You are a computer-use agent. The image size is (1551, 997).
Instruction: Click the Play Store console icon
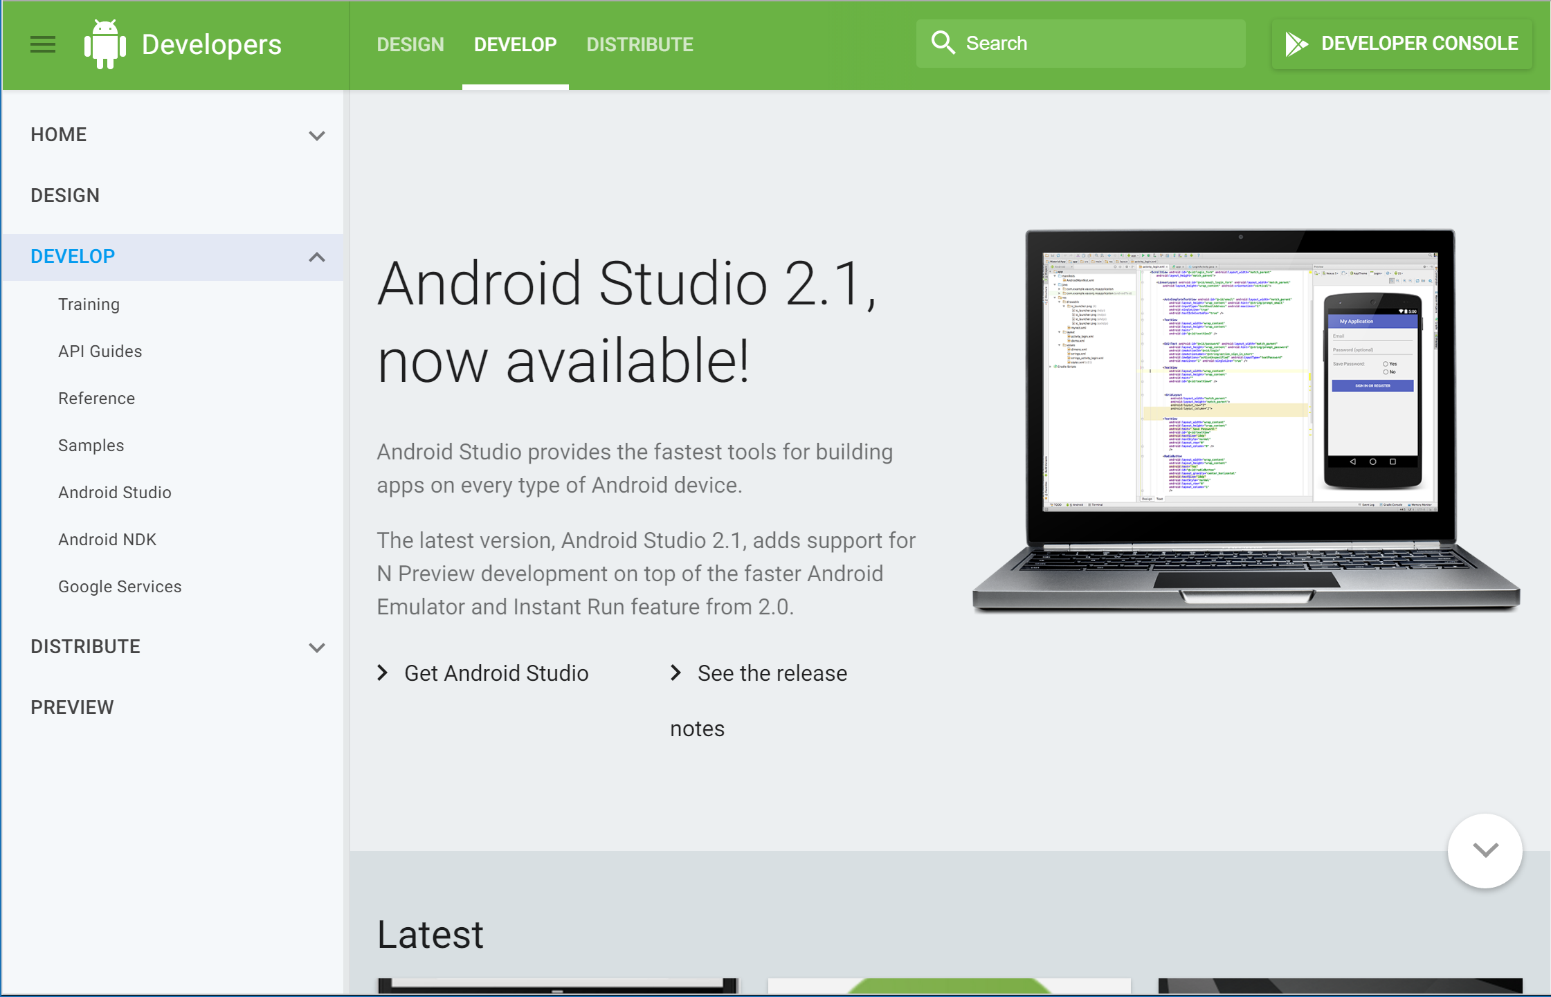pos(1296,44)
